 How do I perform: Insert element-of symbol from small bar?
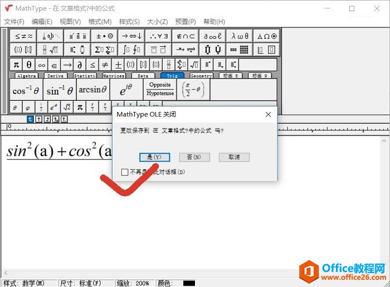click(x=55, y=65)
